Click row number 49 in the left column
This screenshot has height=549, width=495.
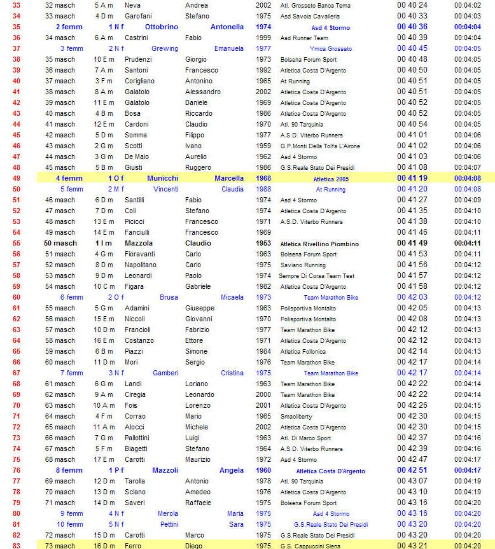pos(16,179)
